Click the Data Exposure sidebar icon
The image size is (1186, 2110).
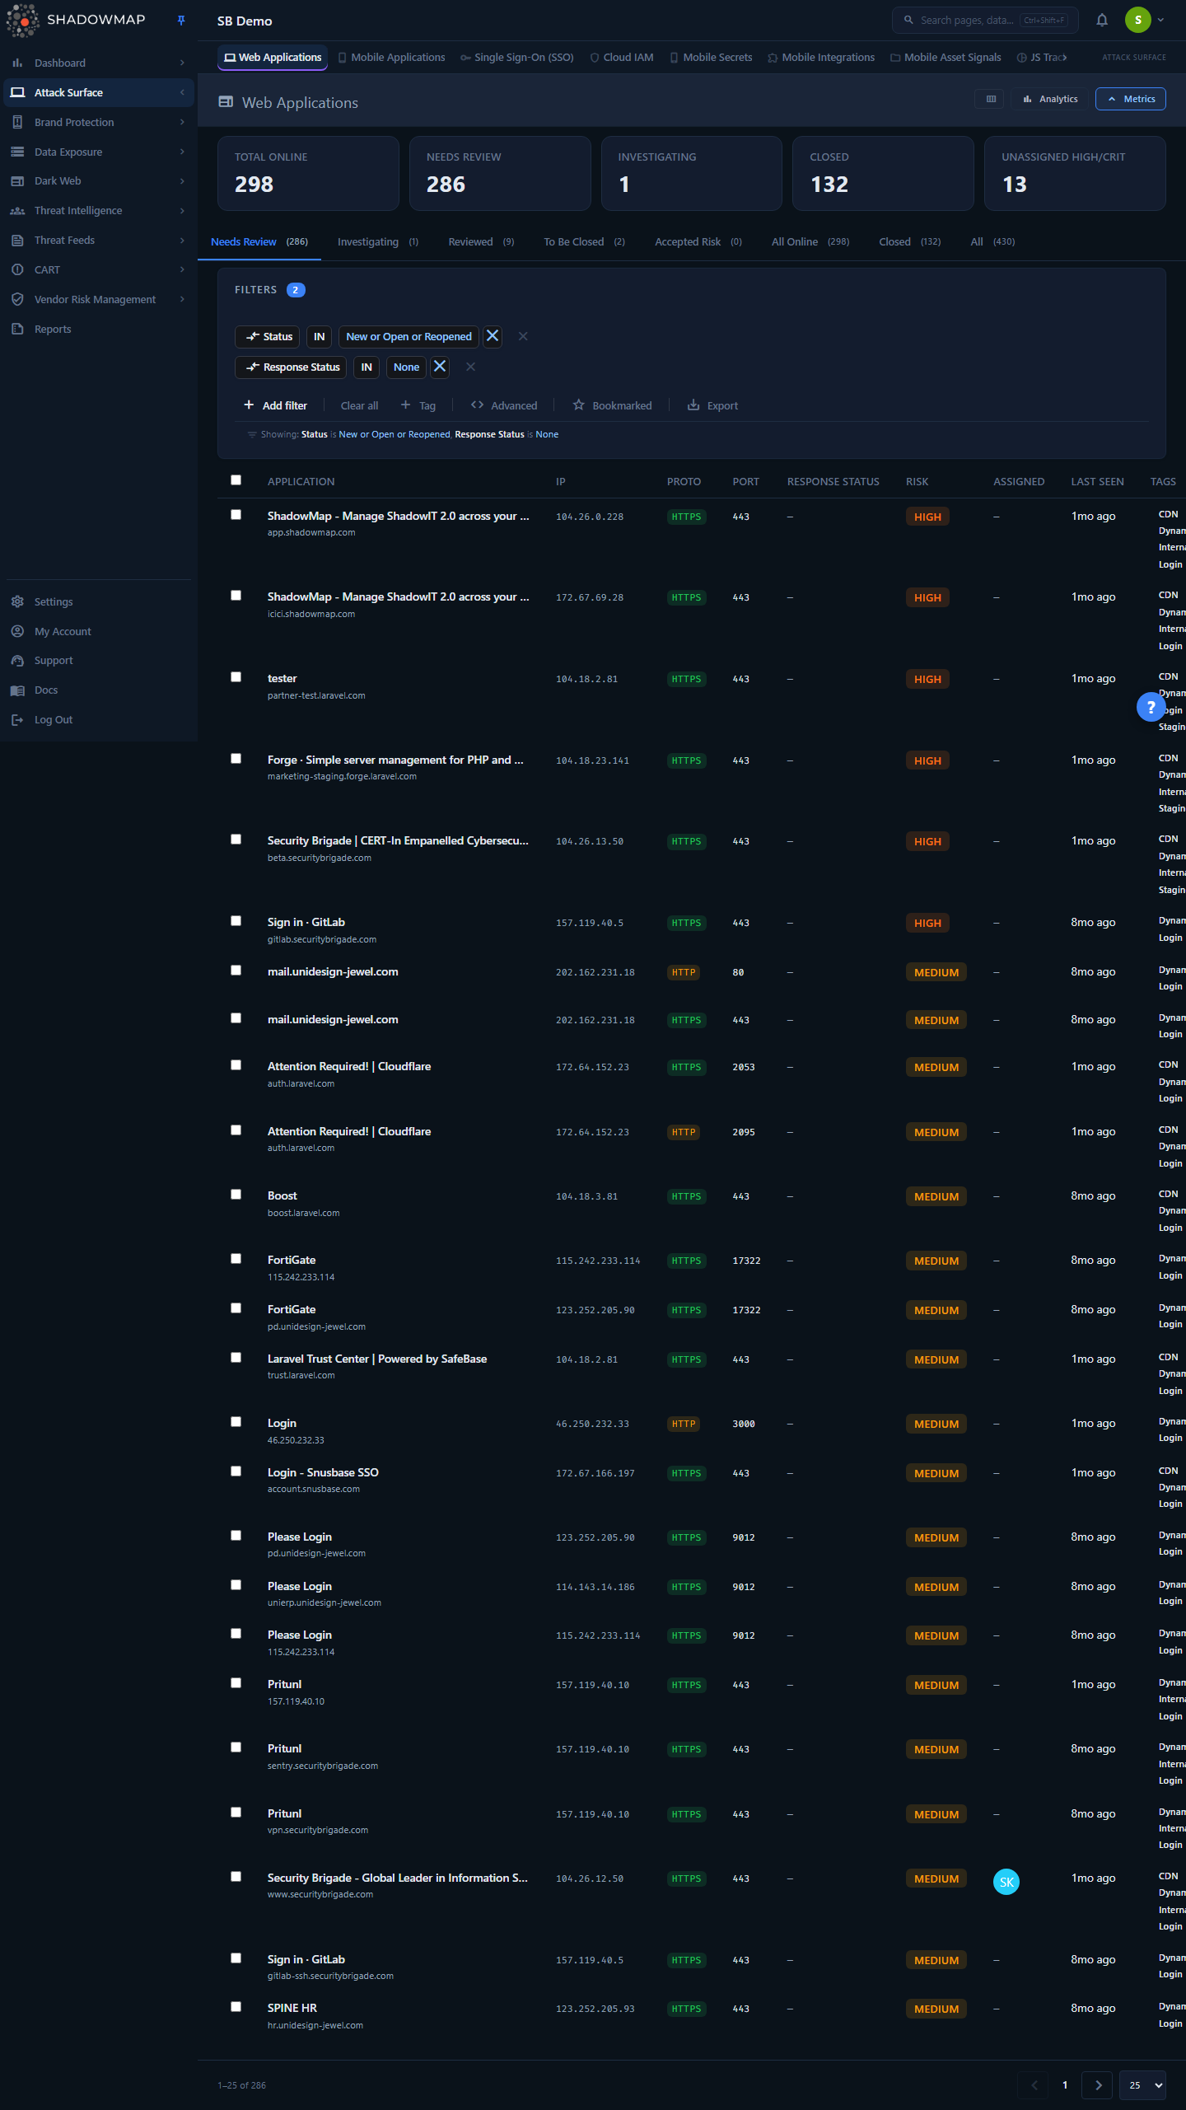tap(17, 152)
